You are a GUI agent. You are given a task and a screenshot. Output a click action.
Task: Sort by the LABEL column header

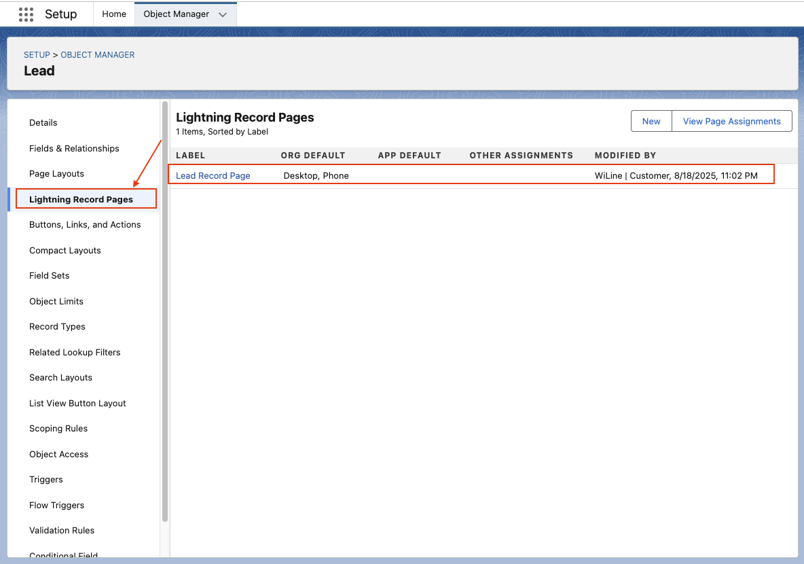(x=190, y=156)
